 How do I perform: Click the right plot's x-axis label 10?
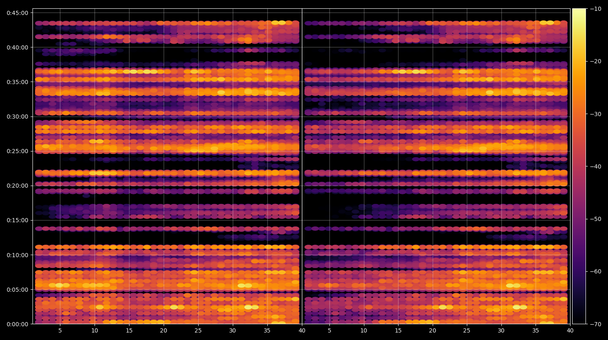click(x=364, y=331)
